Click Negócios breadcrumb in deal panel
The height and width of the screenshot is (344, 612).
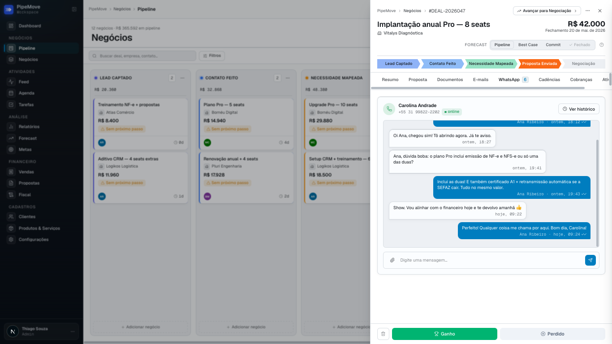click(x=412, y=11)
